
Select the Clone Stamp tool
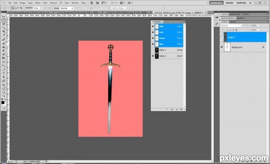(x=4, y=47)
